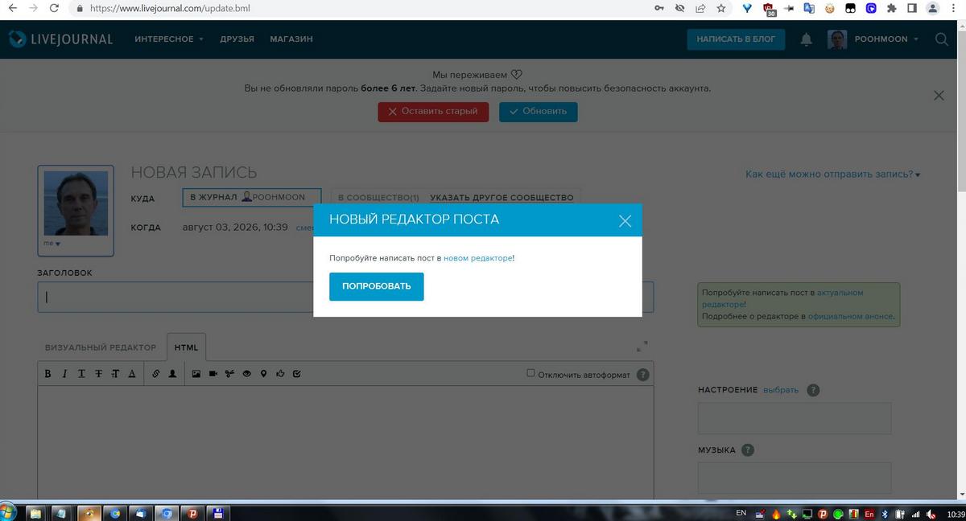Open help for the autoformat option
The height and width of the screenshot is (521, 966).
pos(642,375)
